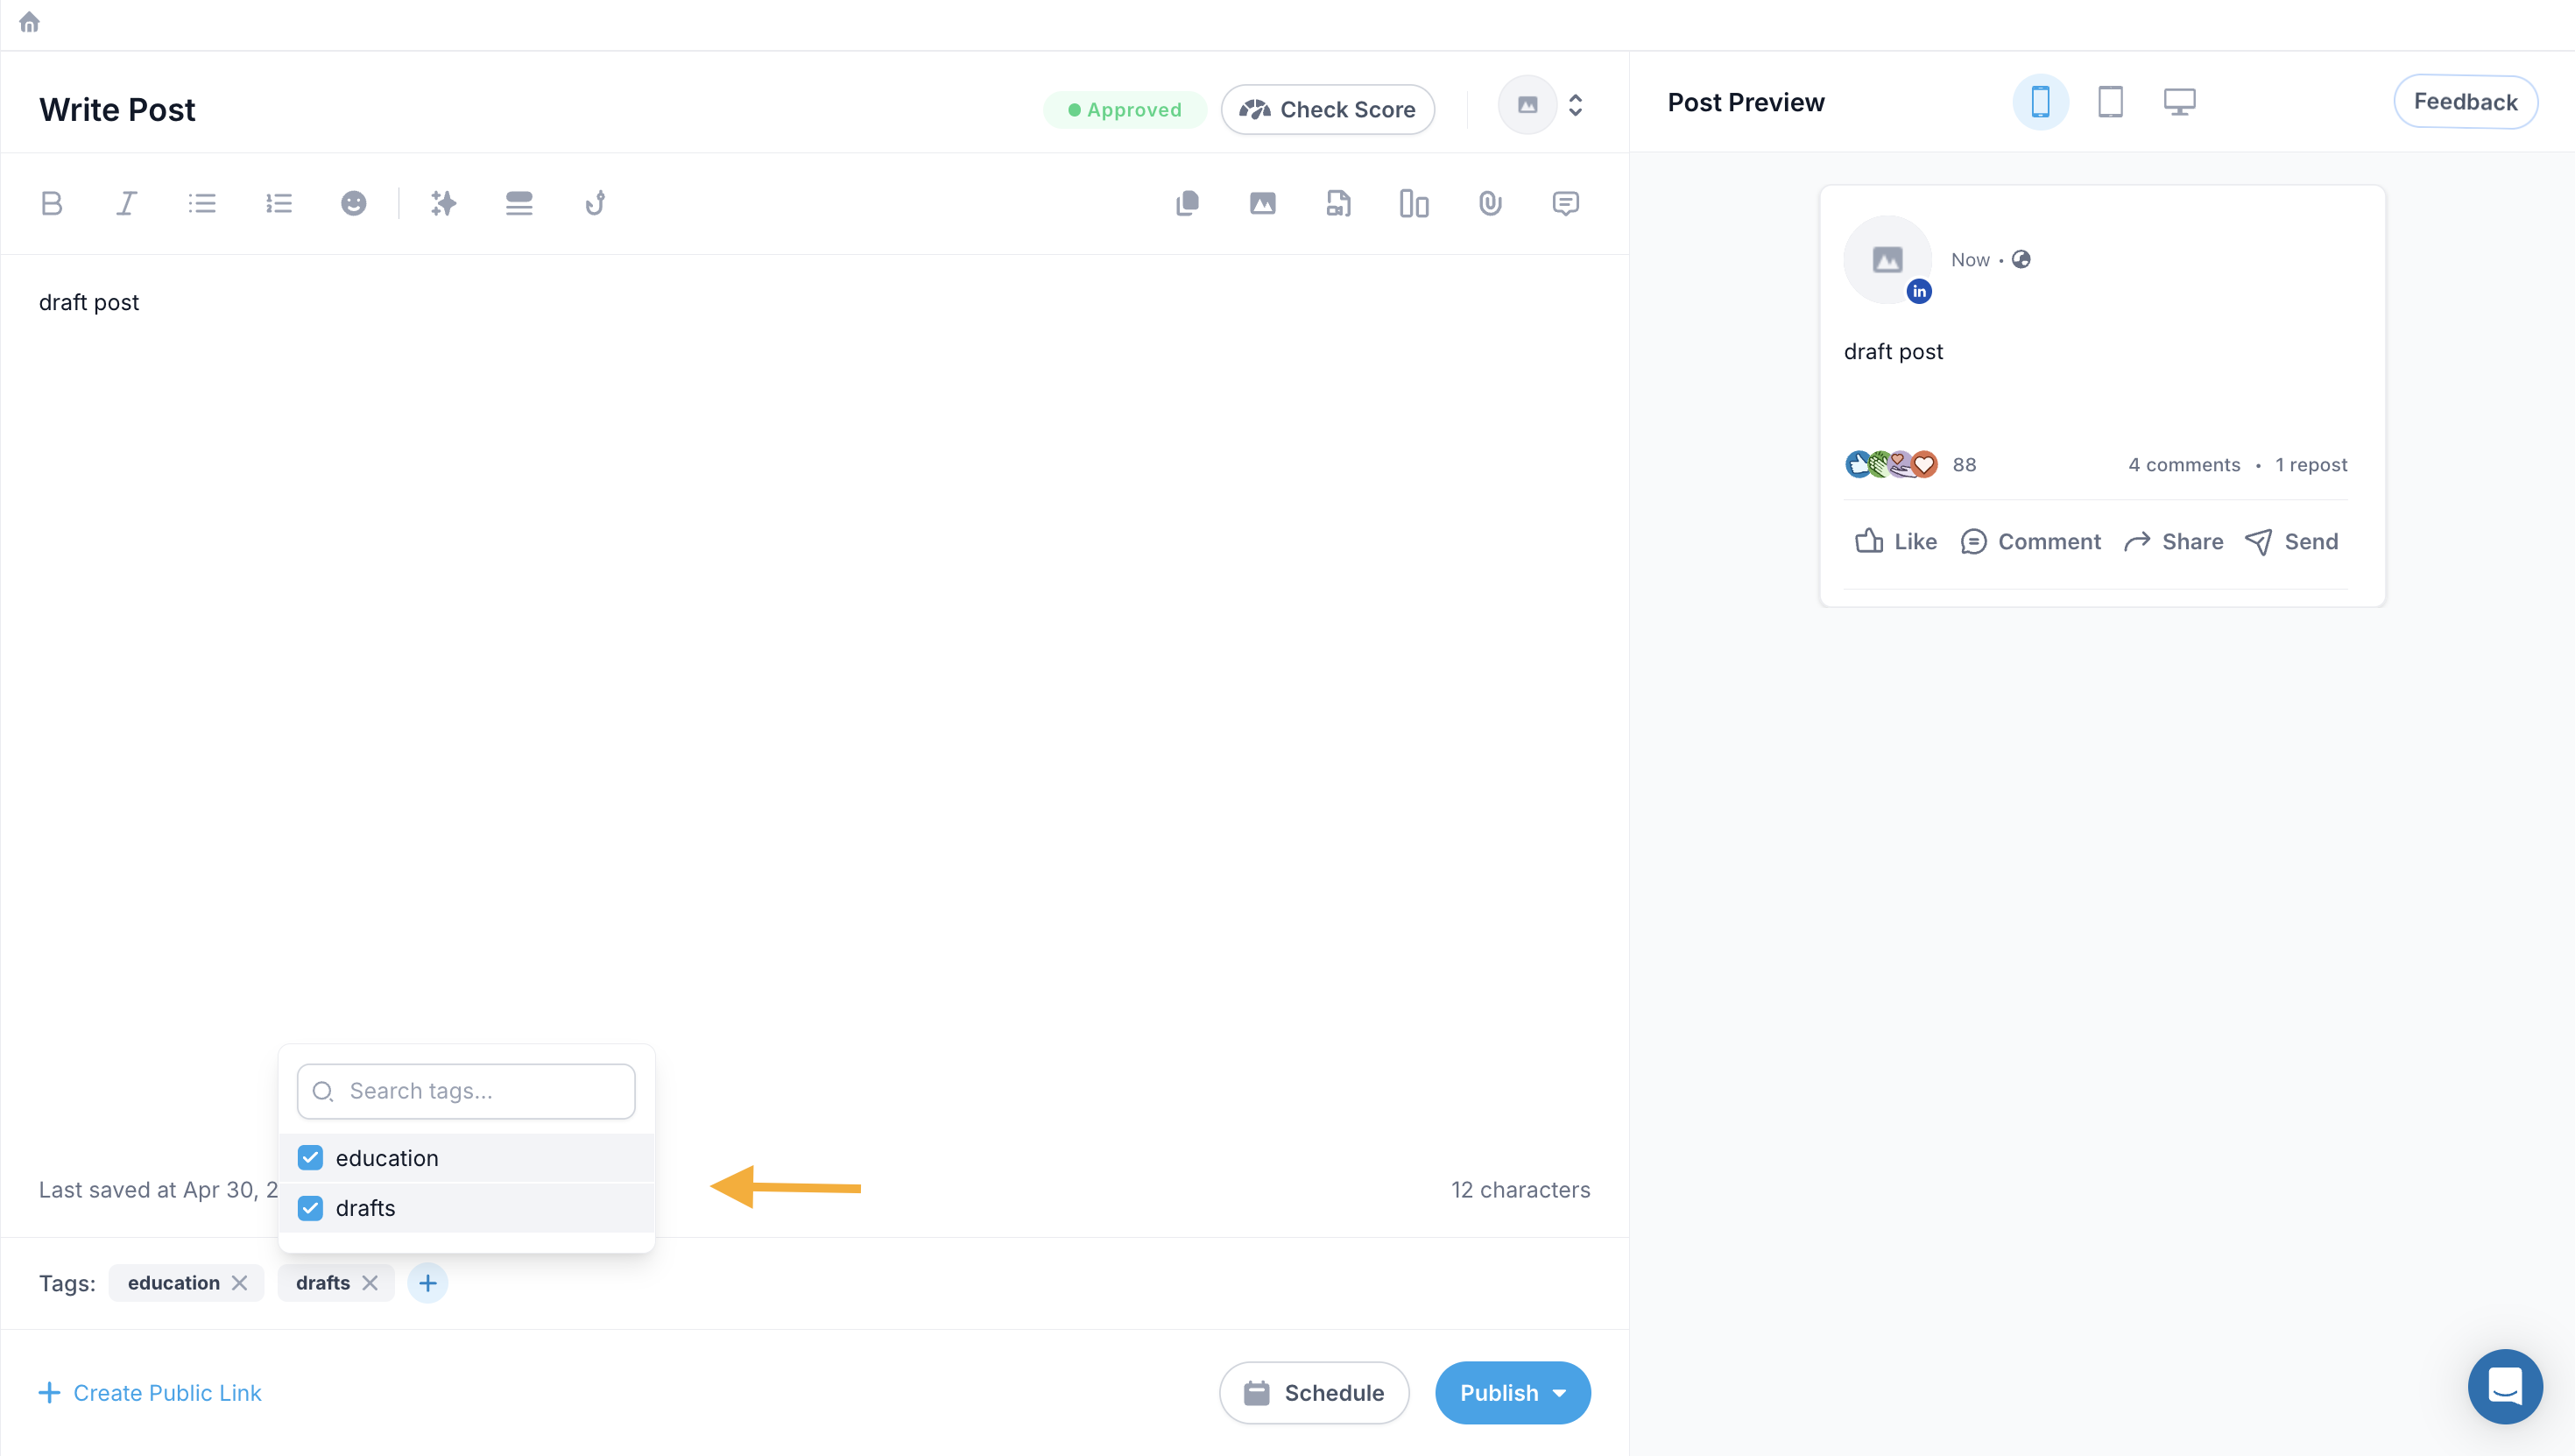
Task: Insert a bulleted list
Action: point(202,203)
